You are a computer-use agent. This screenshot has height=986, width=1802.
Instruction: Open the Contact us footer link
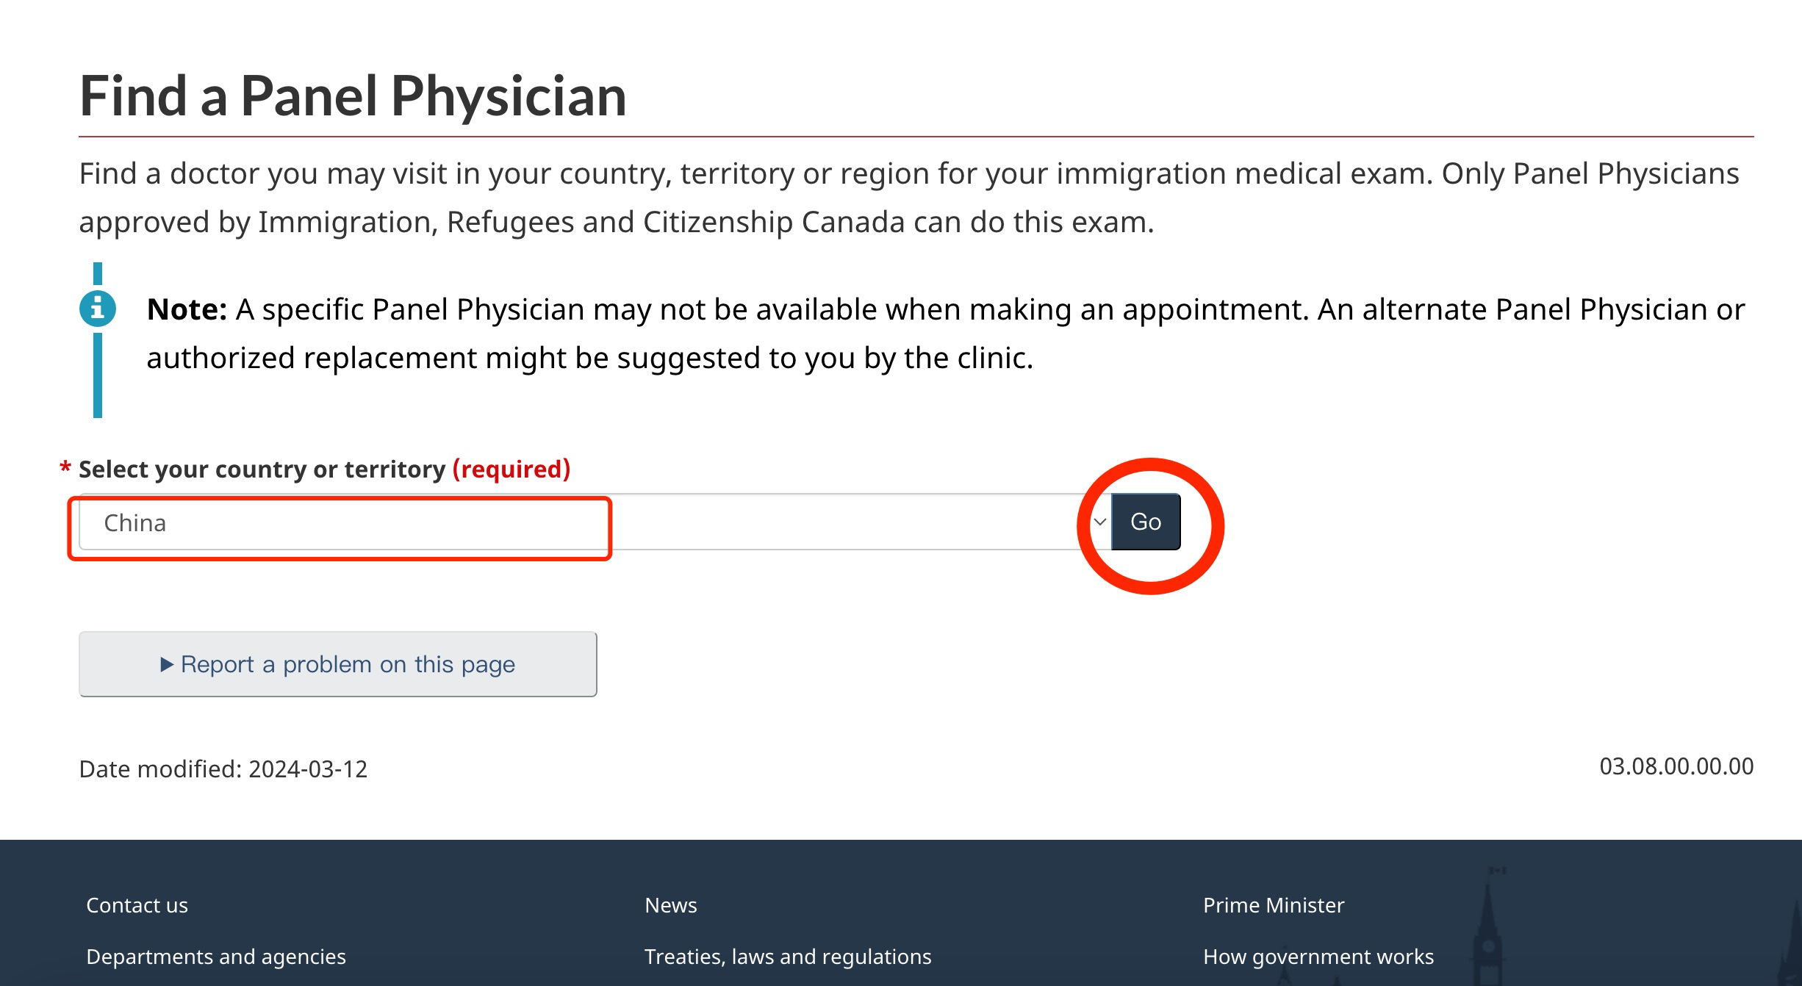137,905
